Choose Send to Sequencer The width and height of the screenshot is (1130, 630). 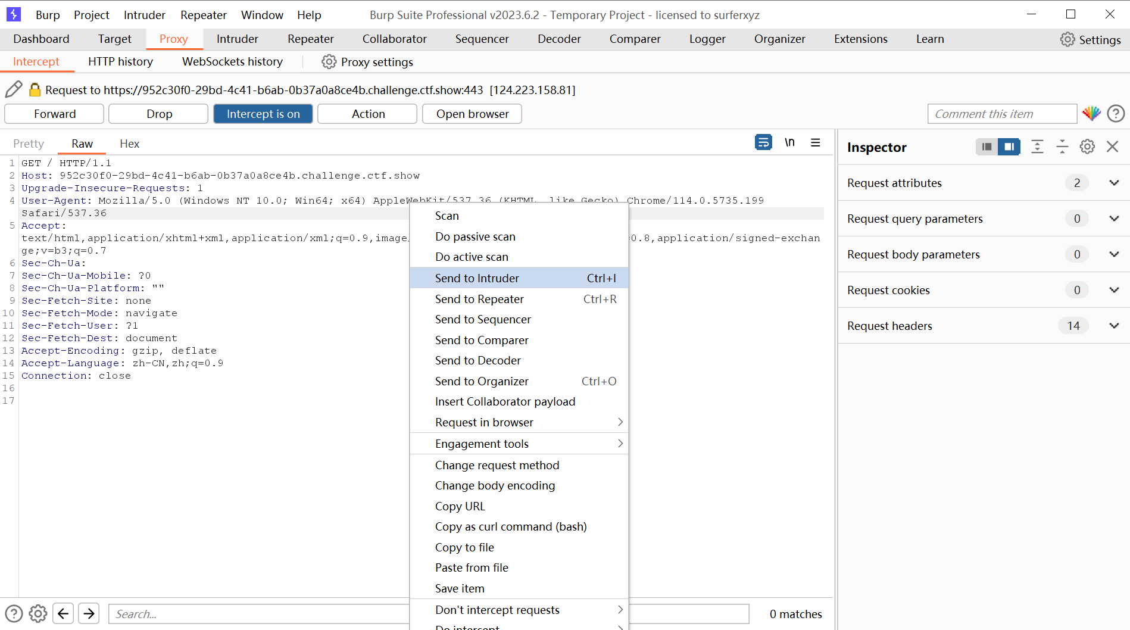pos(519,319)
